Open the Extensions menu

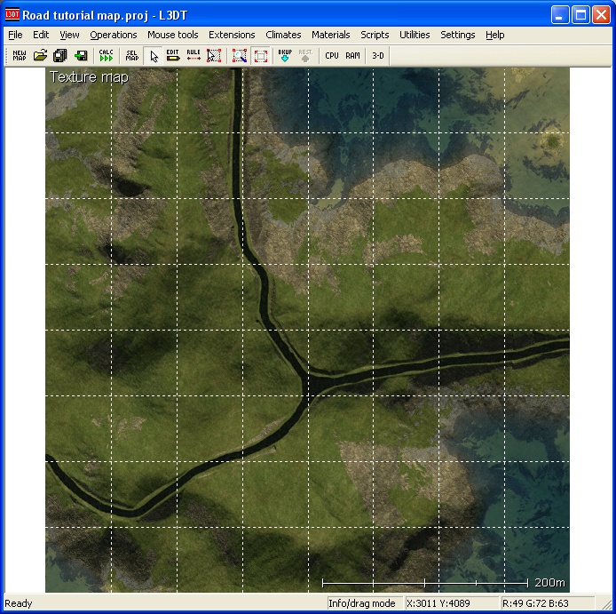click(x=232, y=35)
